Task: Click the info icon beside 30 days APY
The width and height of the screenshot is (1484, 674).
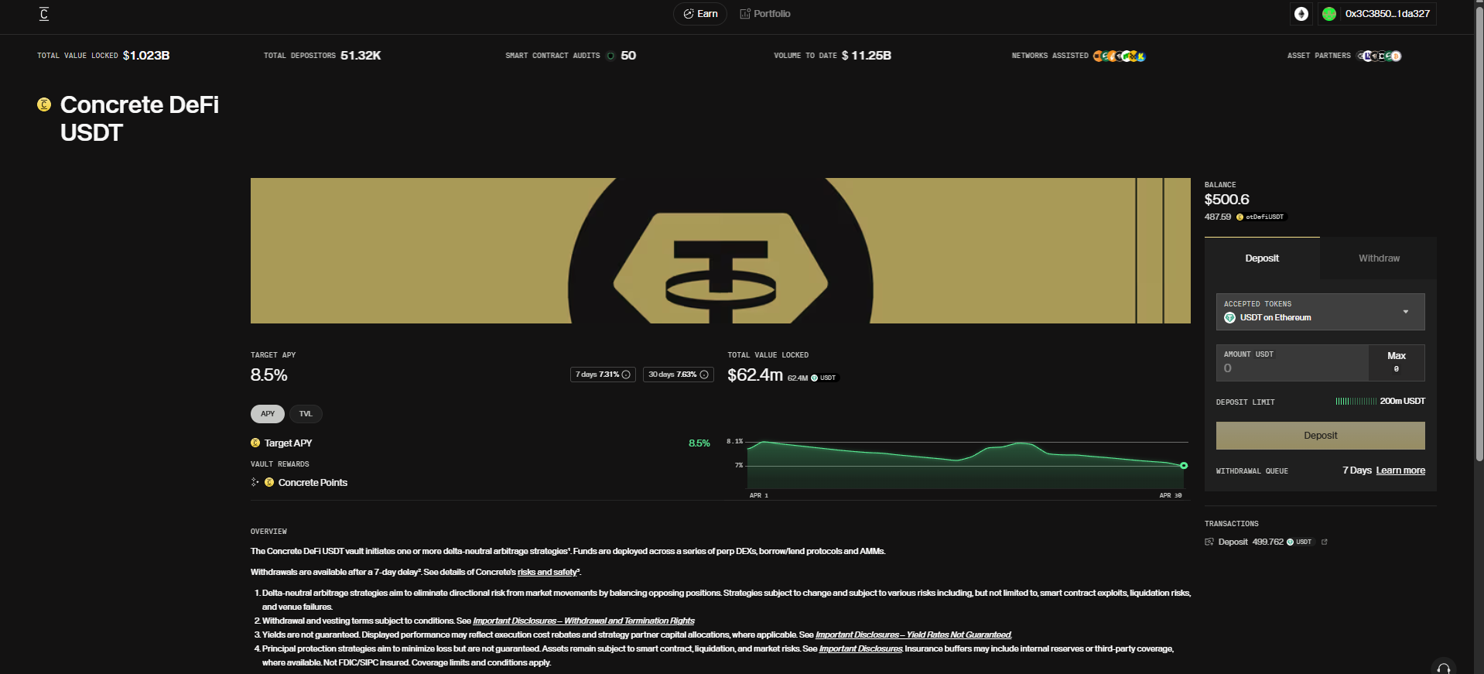Action: tap(704, 375)
